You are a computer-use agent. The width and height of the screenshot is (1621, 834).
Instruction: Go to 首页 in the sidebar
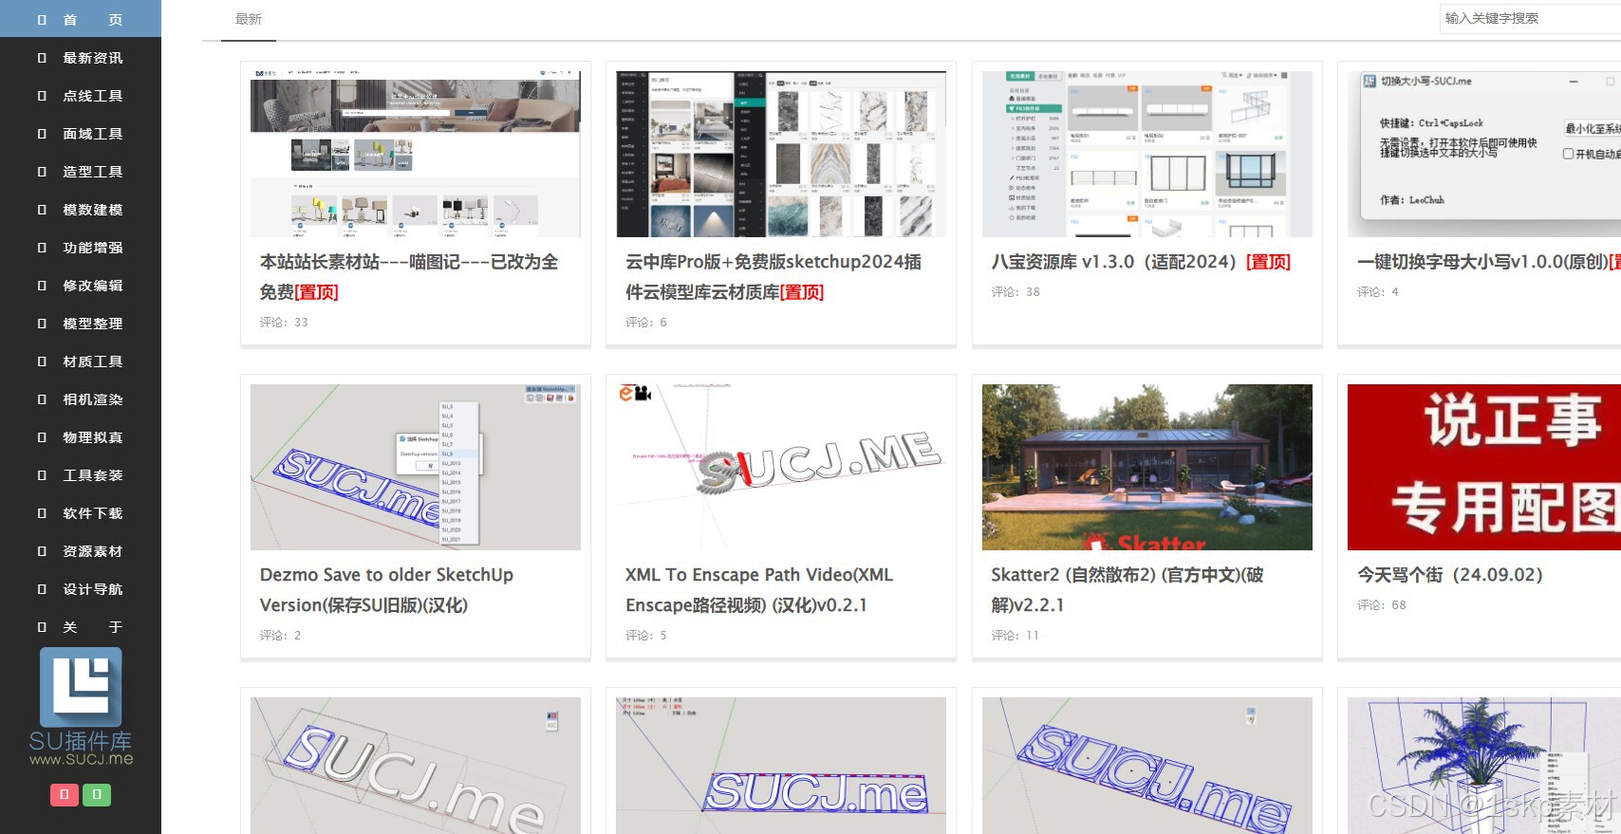81,19
